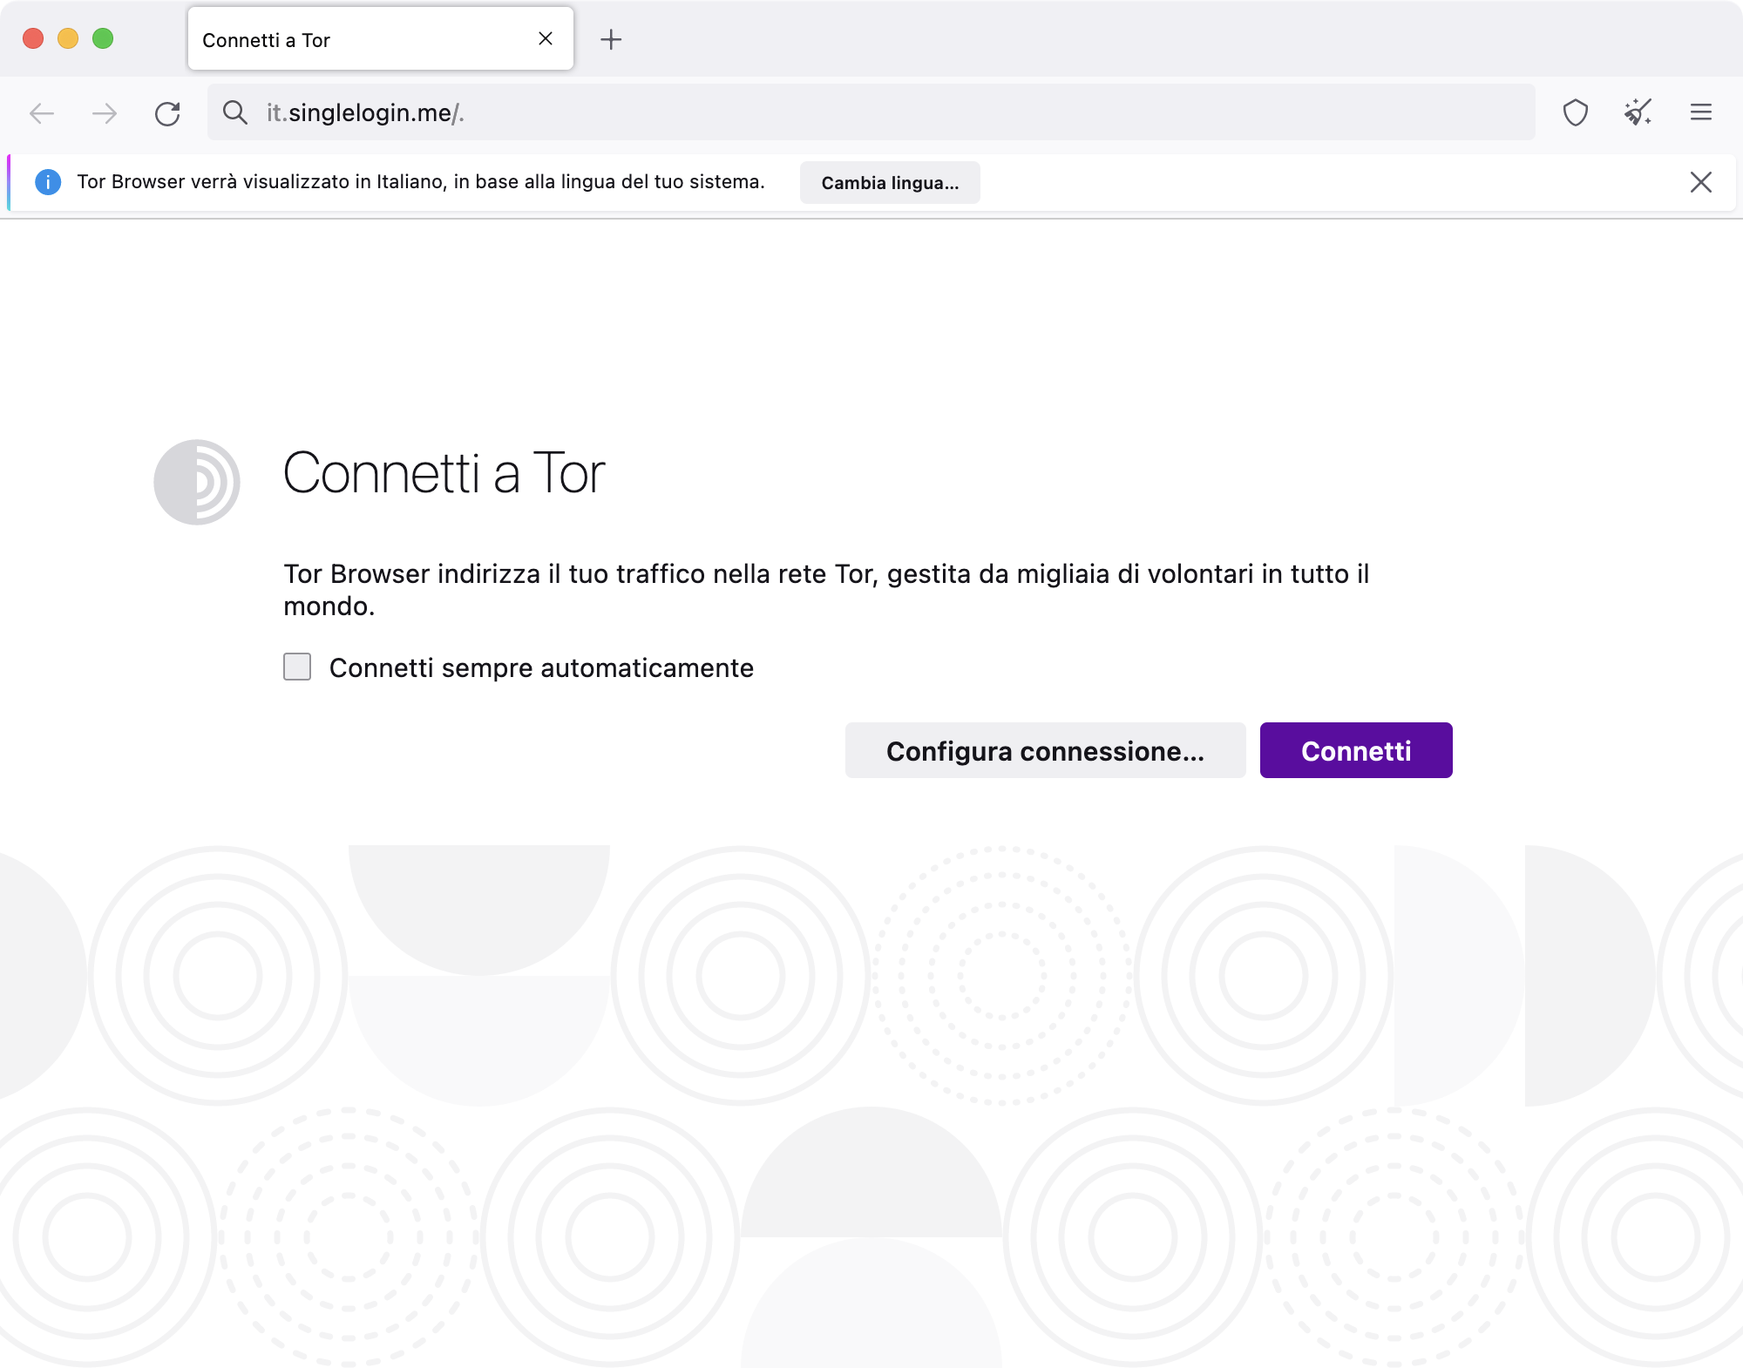Click the back navigation arrow
The image size is (1743, 1368).
coord(42,113)
